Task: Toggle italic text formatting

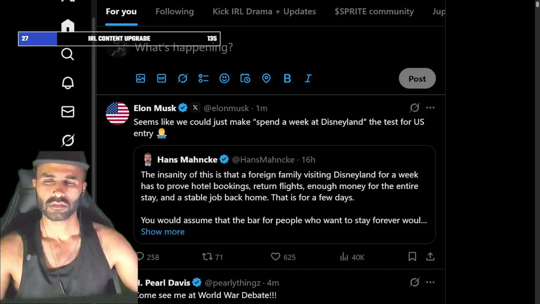Action: 308,79
